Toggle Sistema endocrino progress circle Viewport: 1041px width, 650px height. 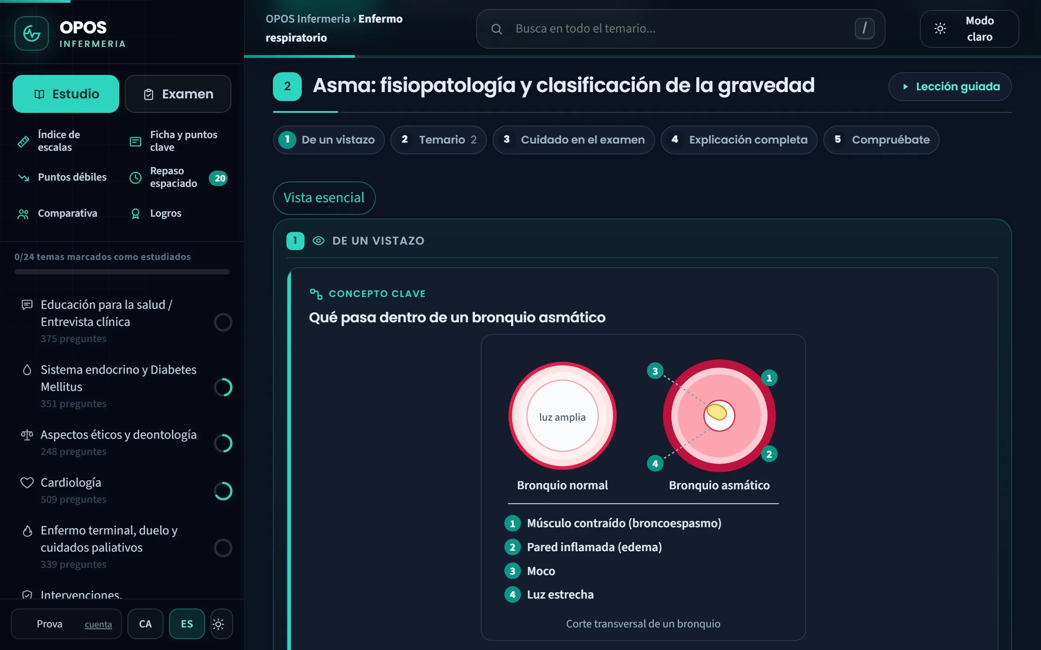coord(223,387)
